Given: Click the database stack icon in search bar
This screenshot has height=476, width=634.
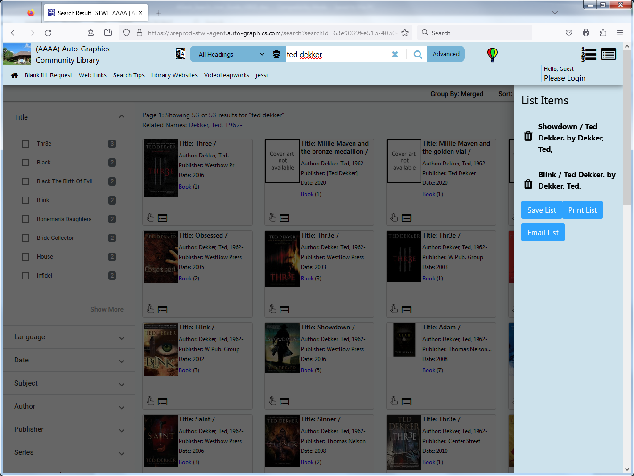Looking at the screenshot, I should [x=277, y=54].
